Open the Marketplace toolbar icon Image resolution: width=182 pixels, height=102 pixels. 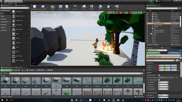(67, 7)
